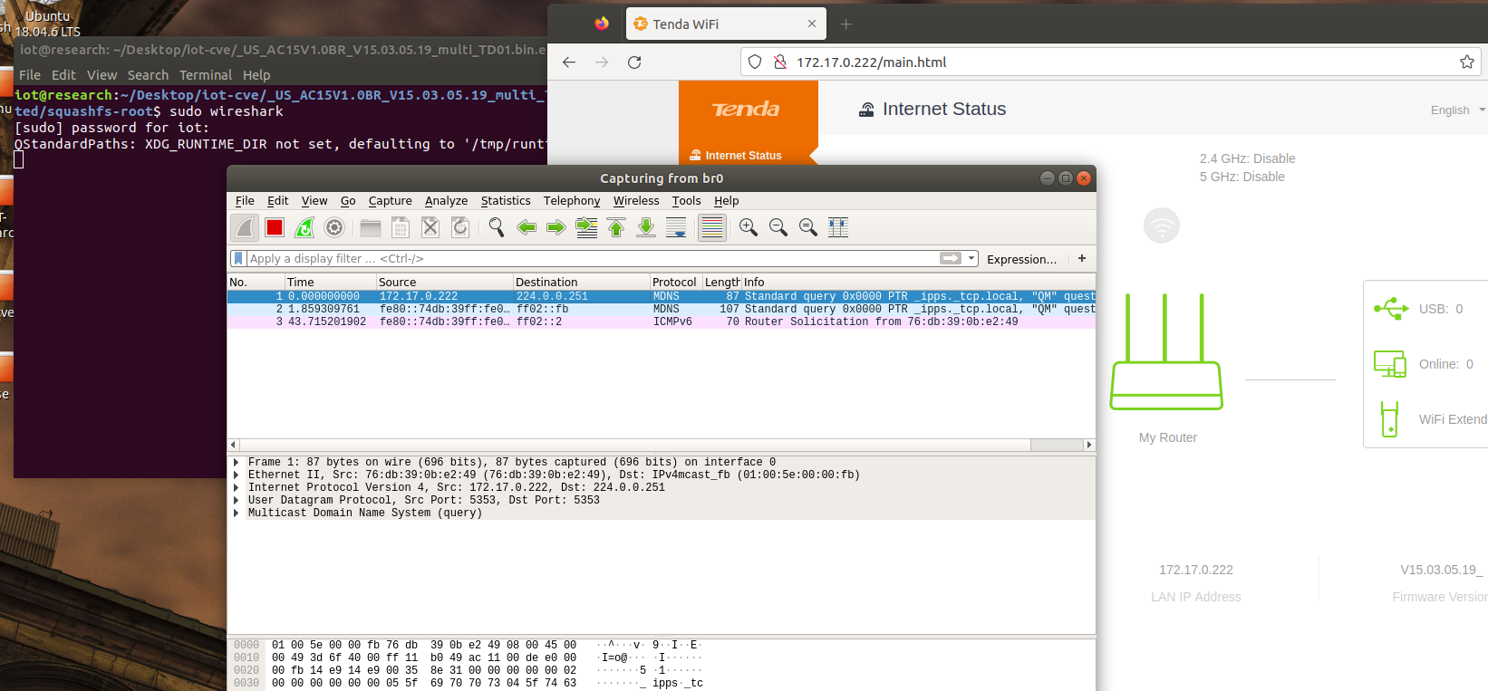1488x691 pixels.
Task: Add a display filter button with plus
Action: click(x=1082, y=258)
